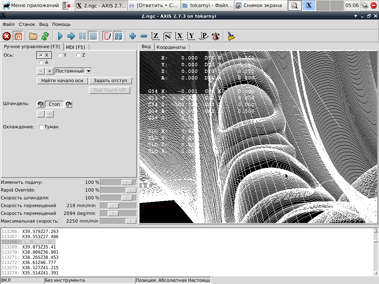Run the program with play icon

click(x=60, y=36)
